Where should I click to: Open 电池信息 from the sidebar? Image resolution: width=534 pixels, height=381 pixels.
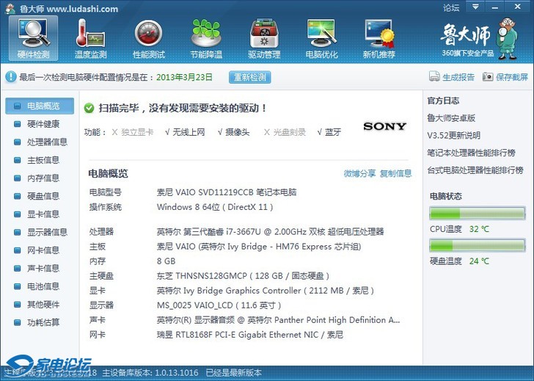point(43,286)
